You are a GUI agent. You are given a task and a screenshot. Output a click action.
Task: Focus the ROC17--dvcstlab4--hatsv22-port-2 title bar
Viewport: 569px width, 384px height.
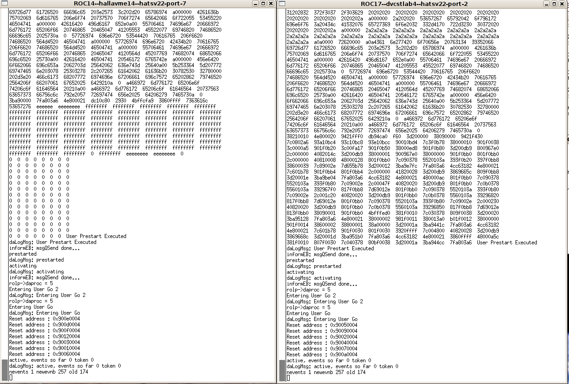pyautogui.click(x=414, y=3)
